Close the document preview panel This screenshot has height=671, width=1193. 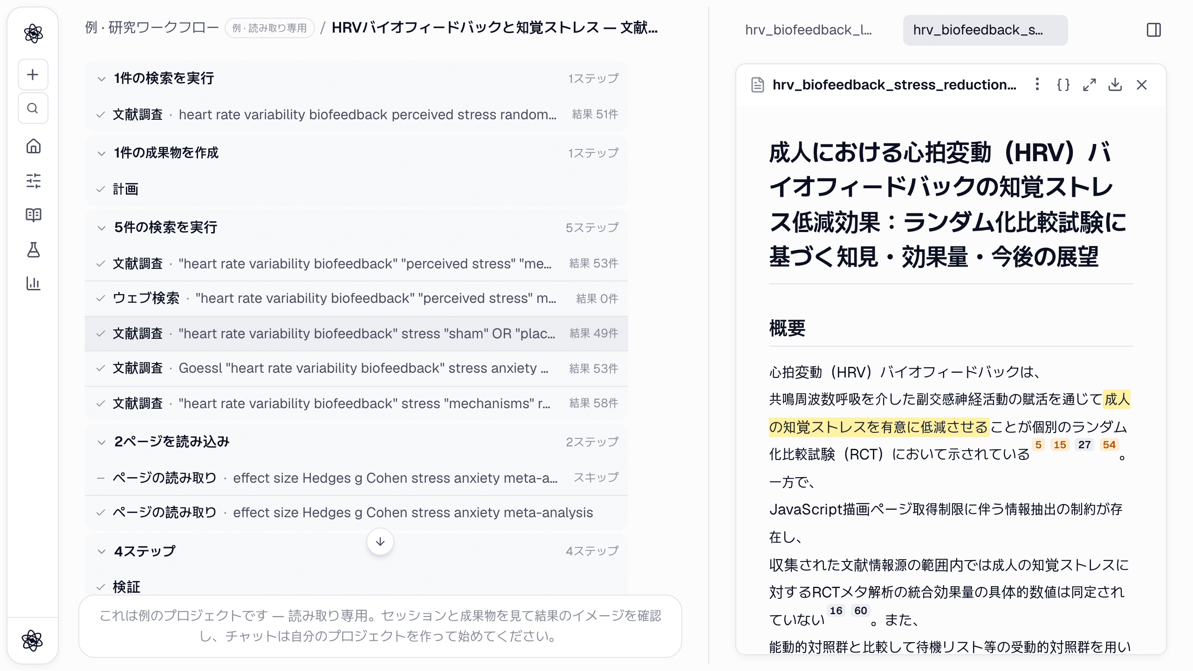pos(1141,84)
